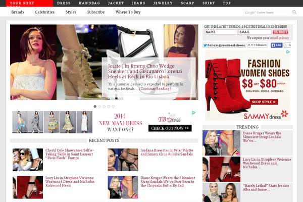Go to the Brands page
303x202 pixels.
click(18, 12)
